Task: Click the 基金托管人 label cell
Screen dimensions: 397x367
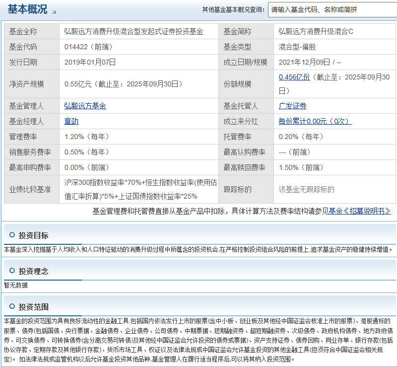Action: click(246, 106)
